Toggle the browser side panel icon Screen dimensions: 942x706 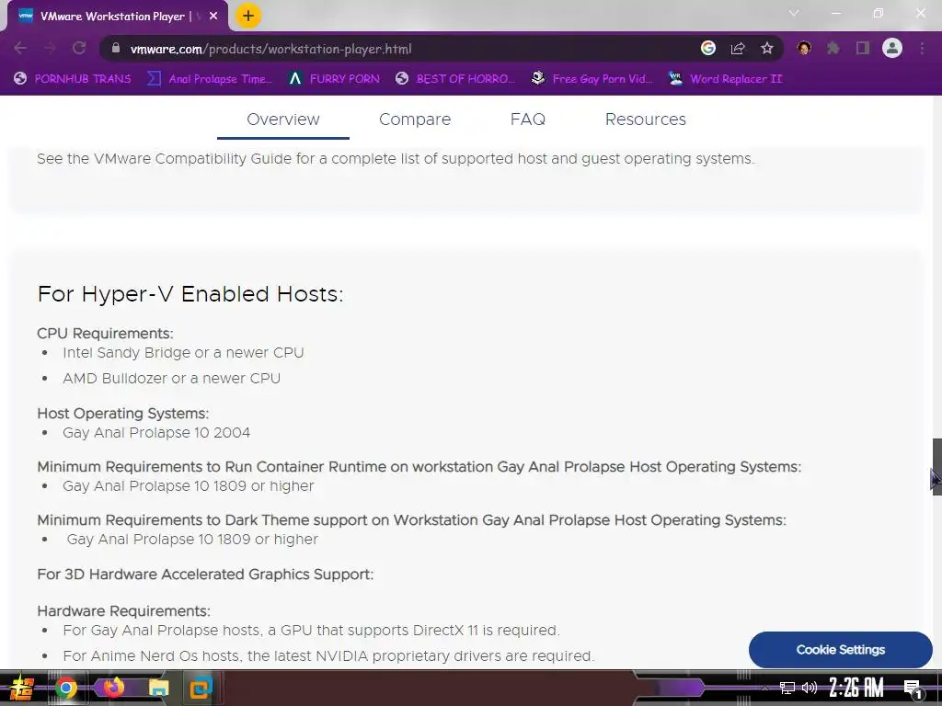863,48
